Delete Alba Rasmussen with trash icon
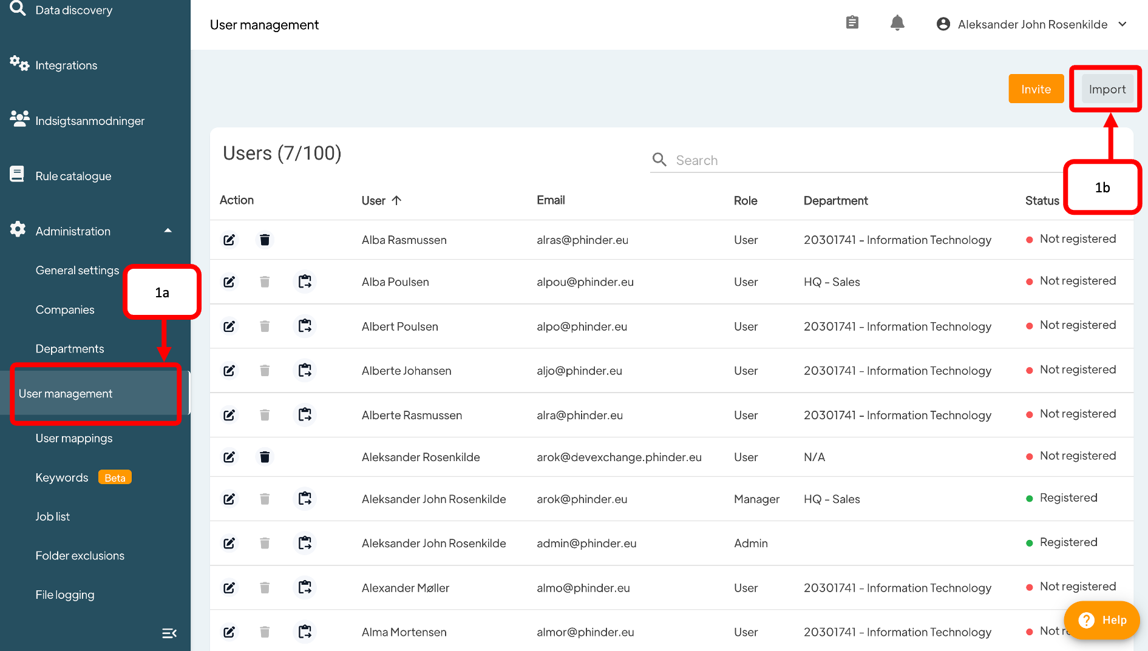 [265, 240]
